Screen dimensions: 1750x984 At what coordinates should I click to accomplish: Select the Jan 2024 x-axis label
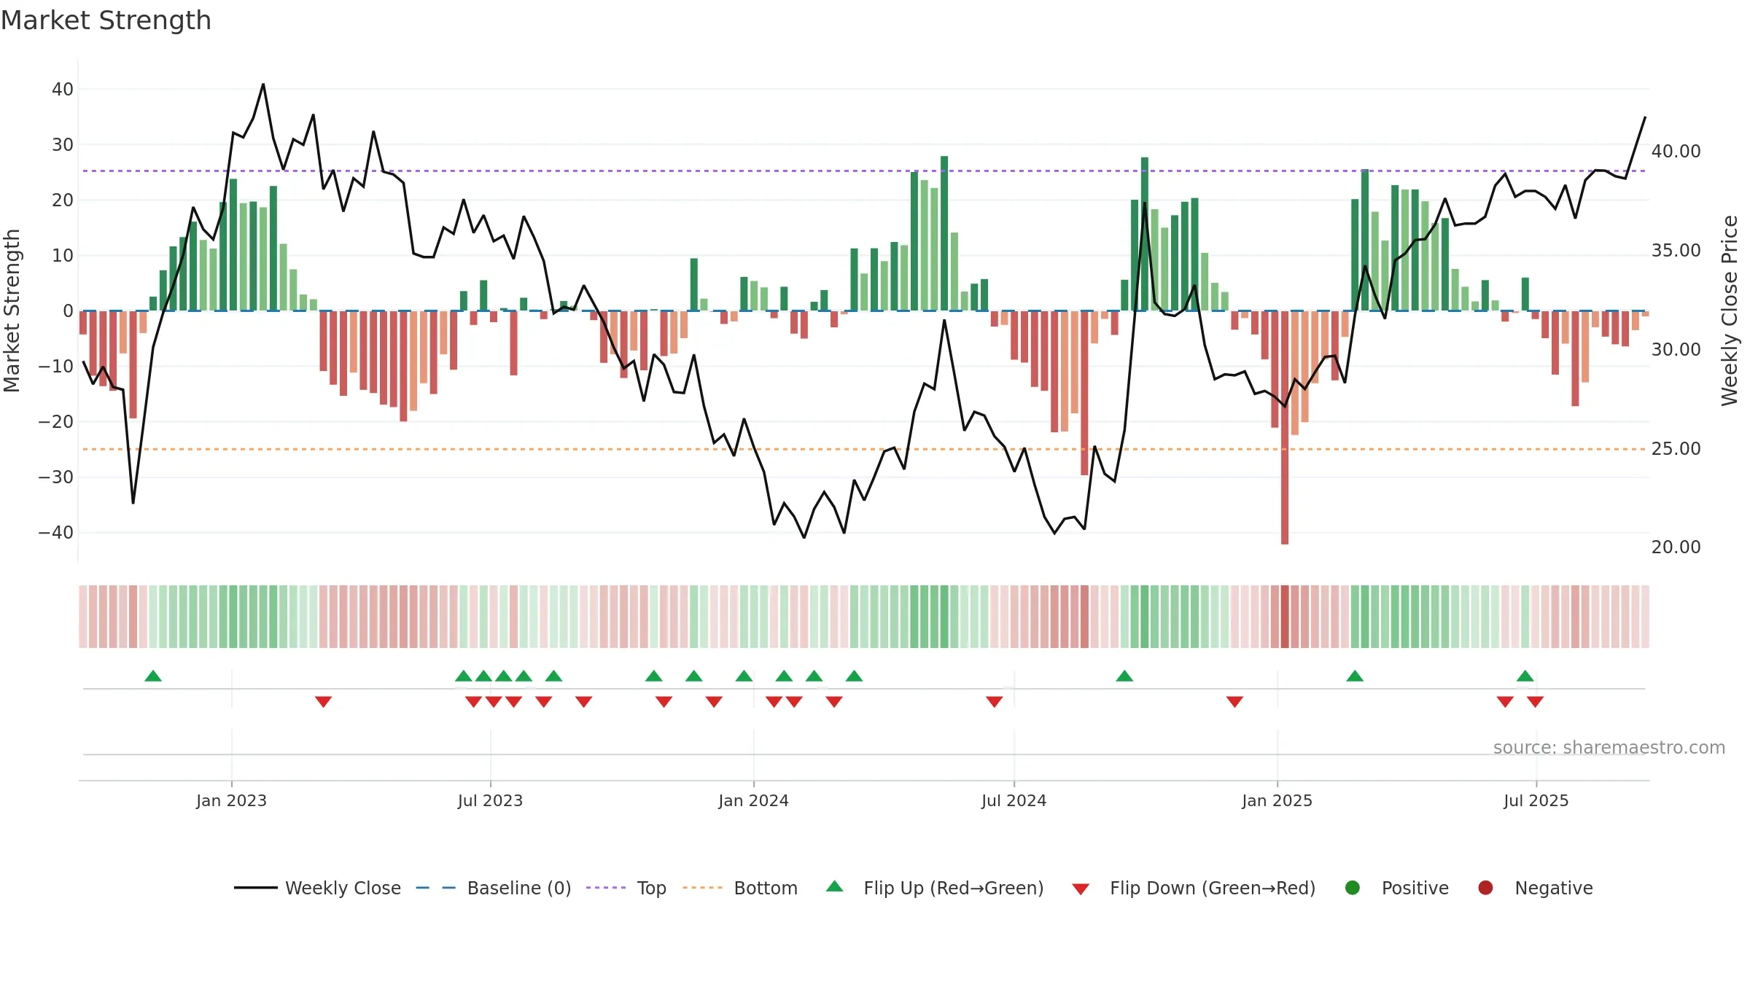tap(753, 800)
